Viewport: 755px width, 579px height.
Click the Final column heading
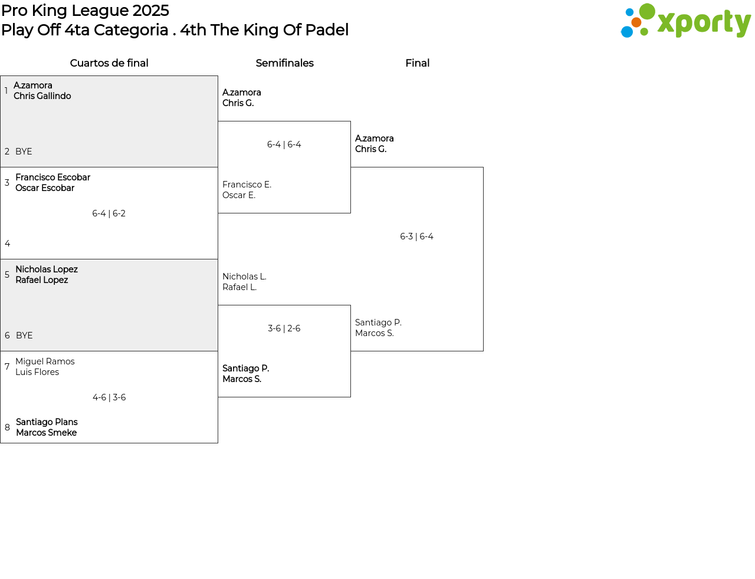[x=417, y=63]
